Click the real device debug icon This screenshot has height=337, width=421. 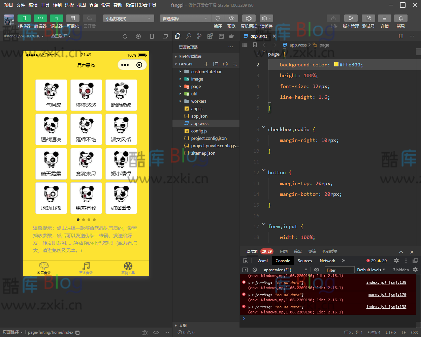click(249, 18)
